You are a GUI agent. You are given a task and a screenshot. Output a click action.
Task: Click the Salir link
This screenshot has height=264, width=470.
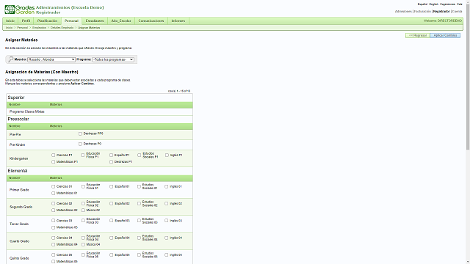pos(460,4)
